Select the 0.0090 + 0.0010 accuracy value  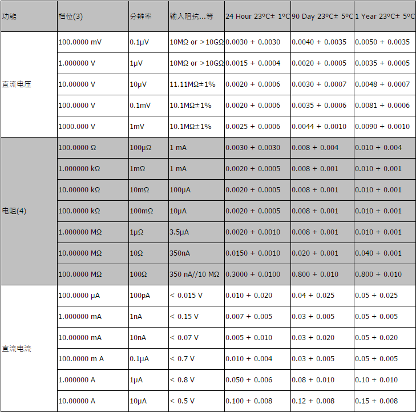tap(382, 127)
